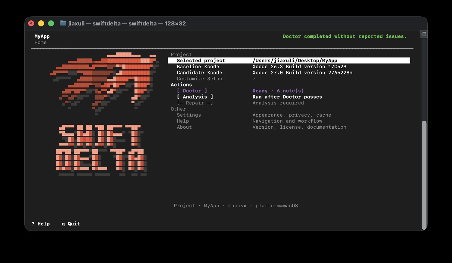Expand Customize Setup with the chevron
Screen dimensions: 452x263
click(x=254, y=79)
